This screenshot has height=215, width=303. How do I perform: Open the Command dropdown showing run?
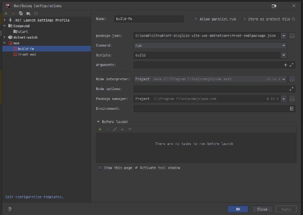click(x=210, y=45)
